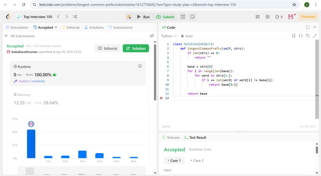
Task: Format code with braces icon
Action: click(x=301, y=36)
